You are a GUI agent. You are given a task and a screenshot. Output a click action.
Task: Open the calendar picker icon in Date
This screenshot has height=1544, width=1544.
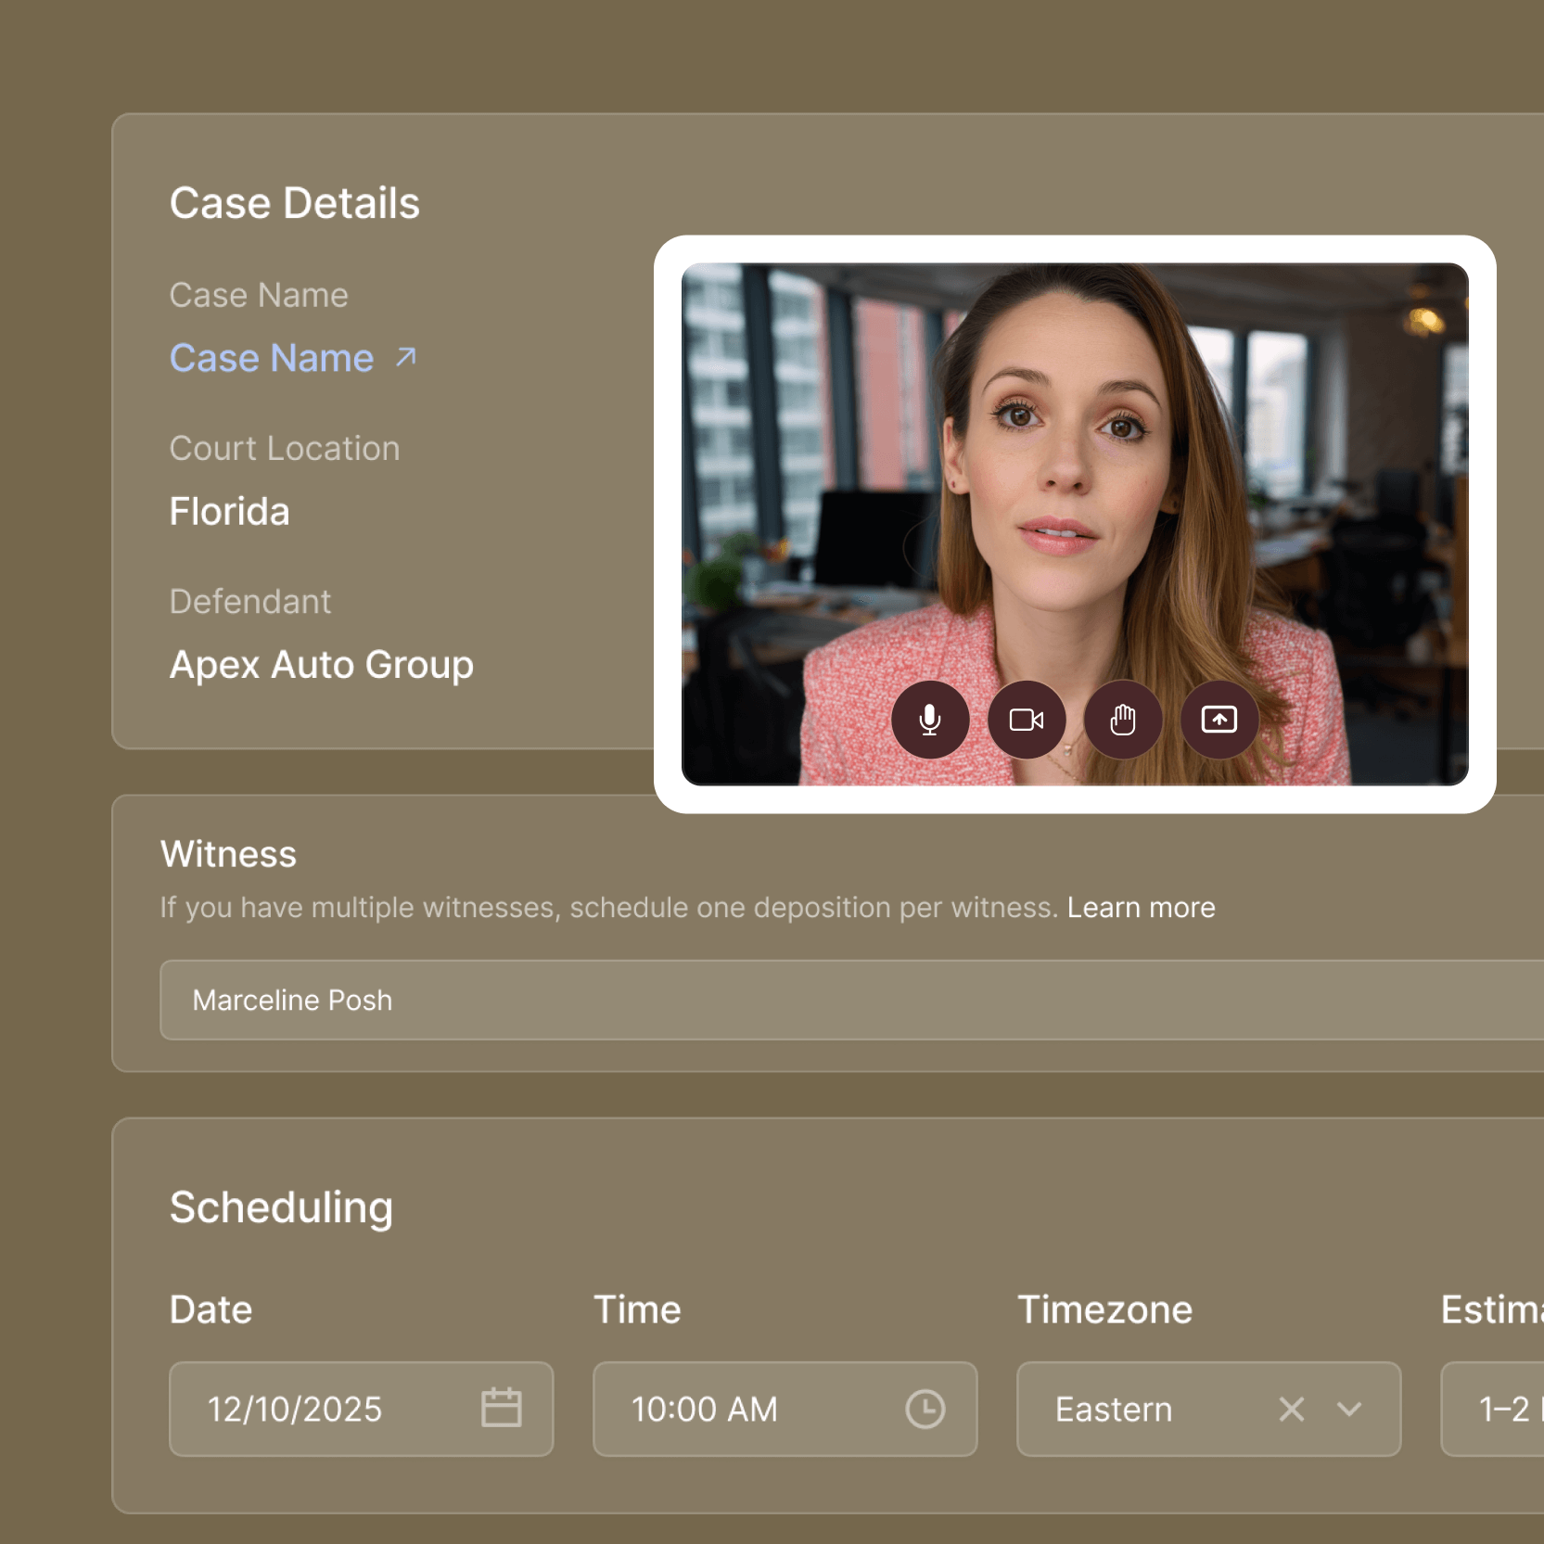click(x=502, y=1408)
